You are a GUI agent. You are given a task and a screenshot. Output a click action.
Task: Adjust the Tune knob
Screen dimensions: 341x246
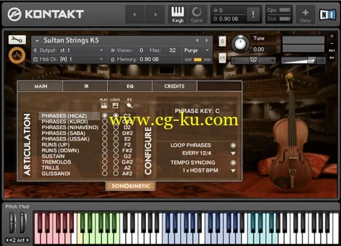pyautogui.click(x=240, y=43)
